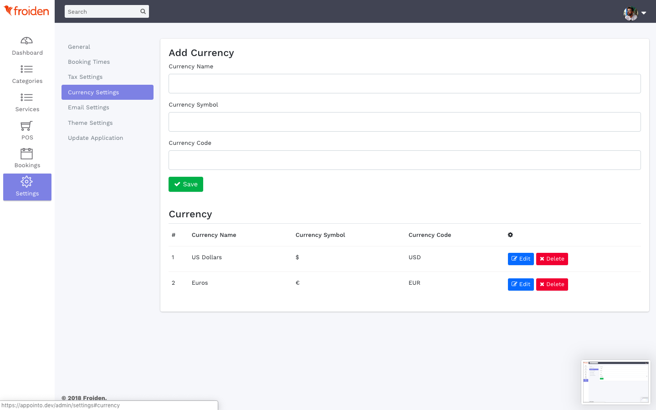Open the POS shopping cart icon
This screenshot has width=656, height=410.
tap(27, 126)
